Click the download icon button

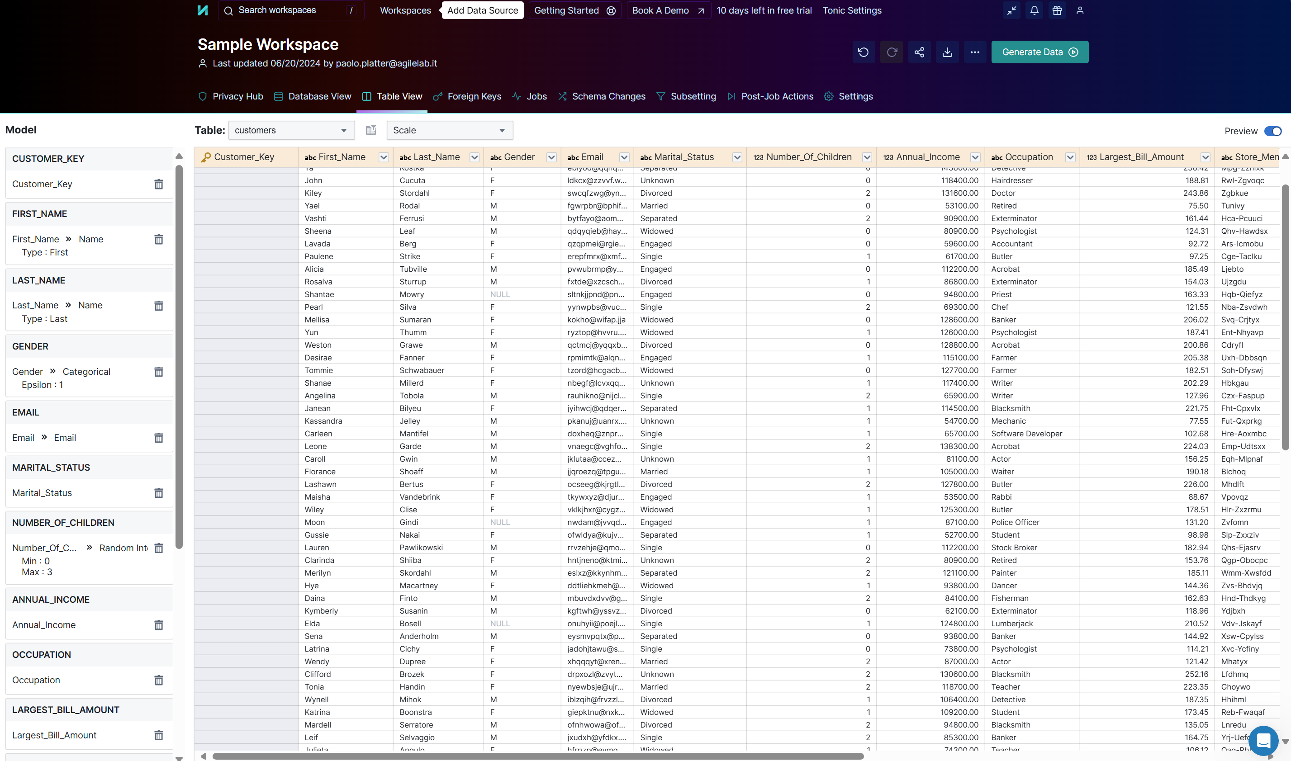pyautogui.click(x=947, y=52)
